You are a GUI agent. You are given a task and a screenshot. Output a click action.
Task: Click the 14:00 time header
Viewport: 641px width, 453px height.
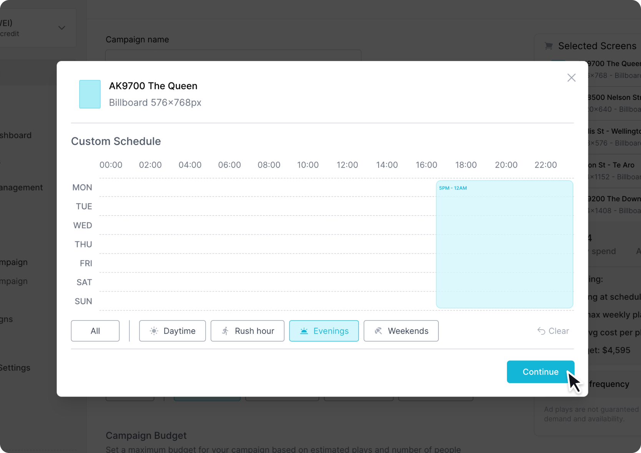[x=387, y=165]
